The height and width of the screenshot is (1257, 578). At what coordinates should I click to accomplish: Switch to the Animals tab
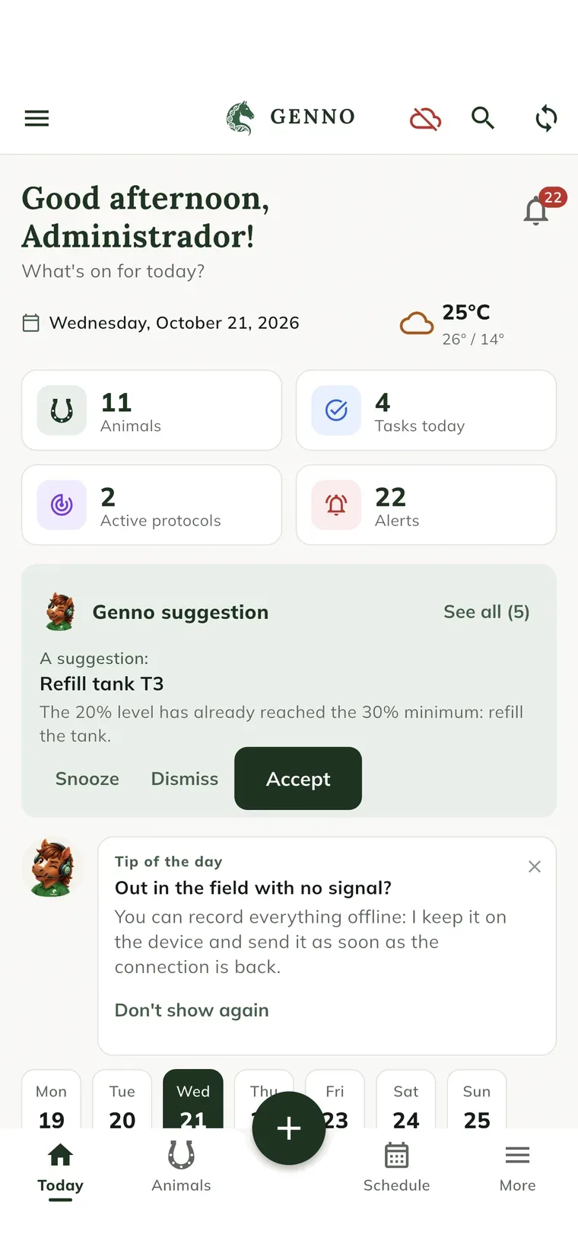(181, 1166)
